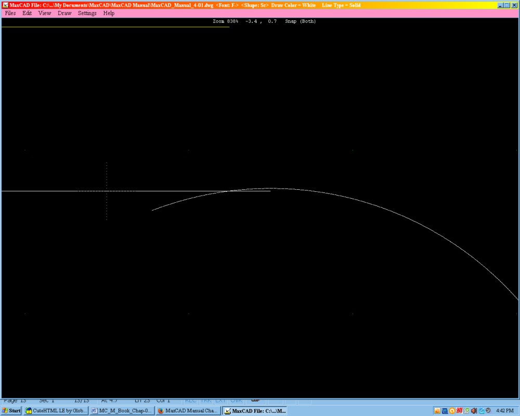
Task: Switch to CuteHTML LE taskbar window
Action: pos(56,411)
